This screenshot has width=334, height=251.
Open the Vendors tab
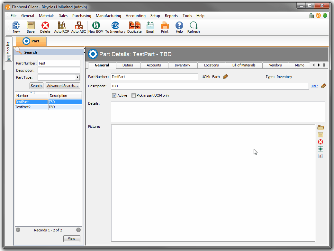click(275, 65)
